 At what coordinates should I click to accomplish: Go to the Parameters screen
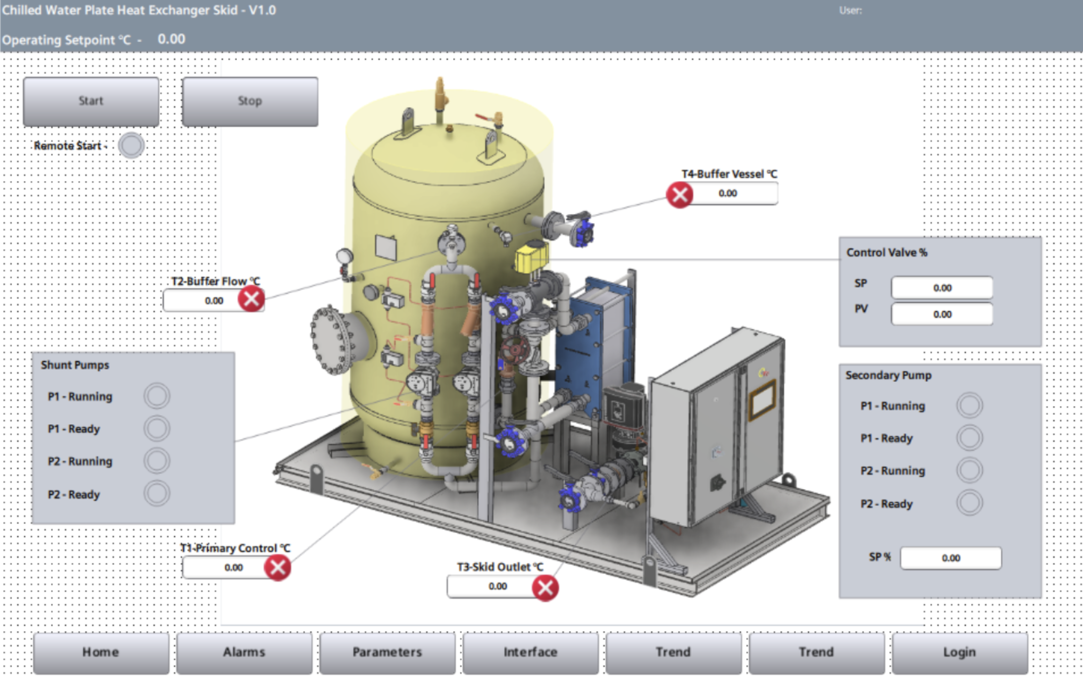click(387, 652)
